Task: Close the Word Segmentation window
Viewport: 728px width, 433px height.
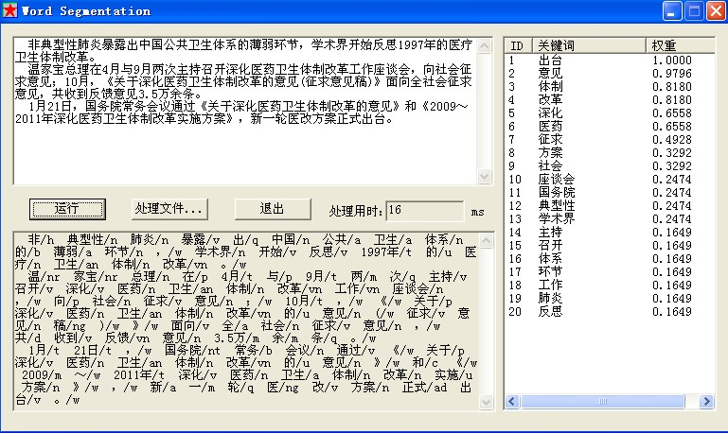Action: 716,11
